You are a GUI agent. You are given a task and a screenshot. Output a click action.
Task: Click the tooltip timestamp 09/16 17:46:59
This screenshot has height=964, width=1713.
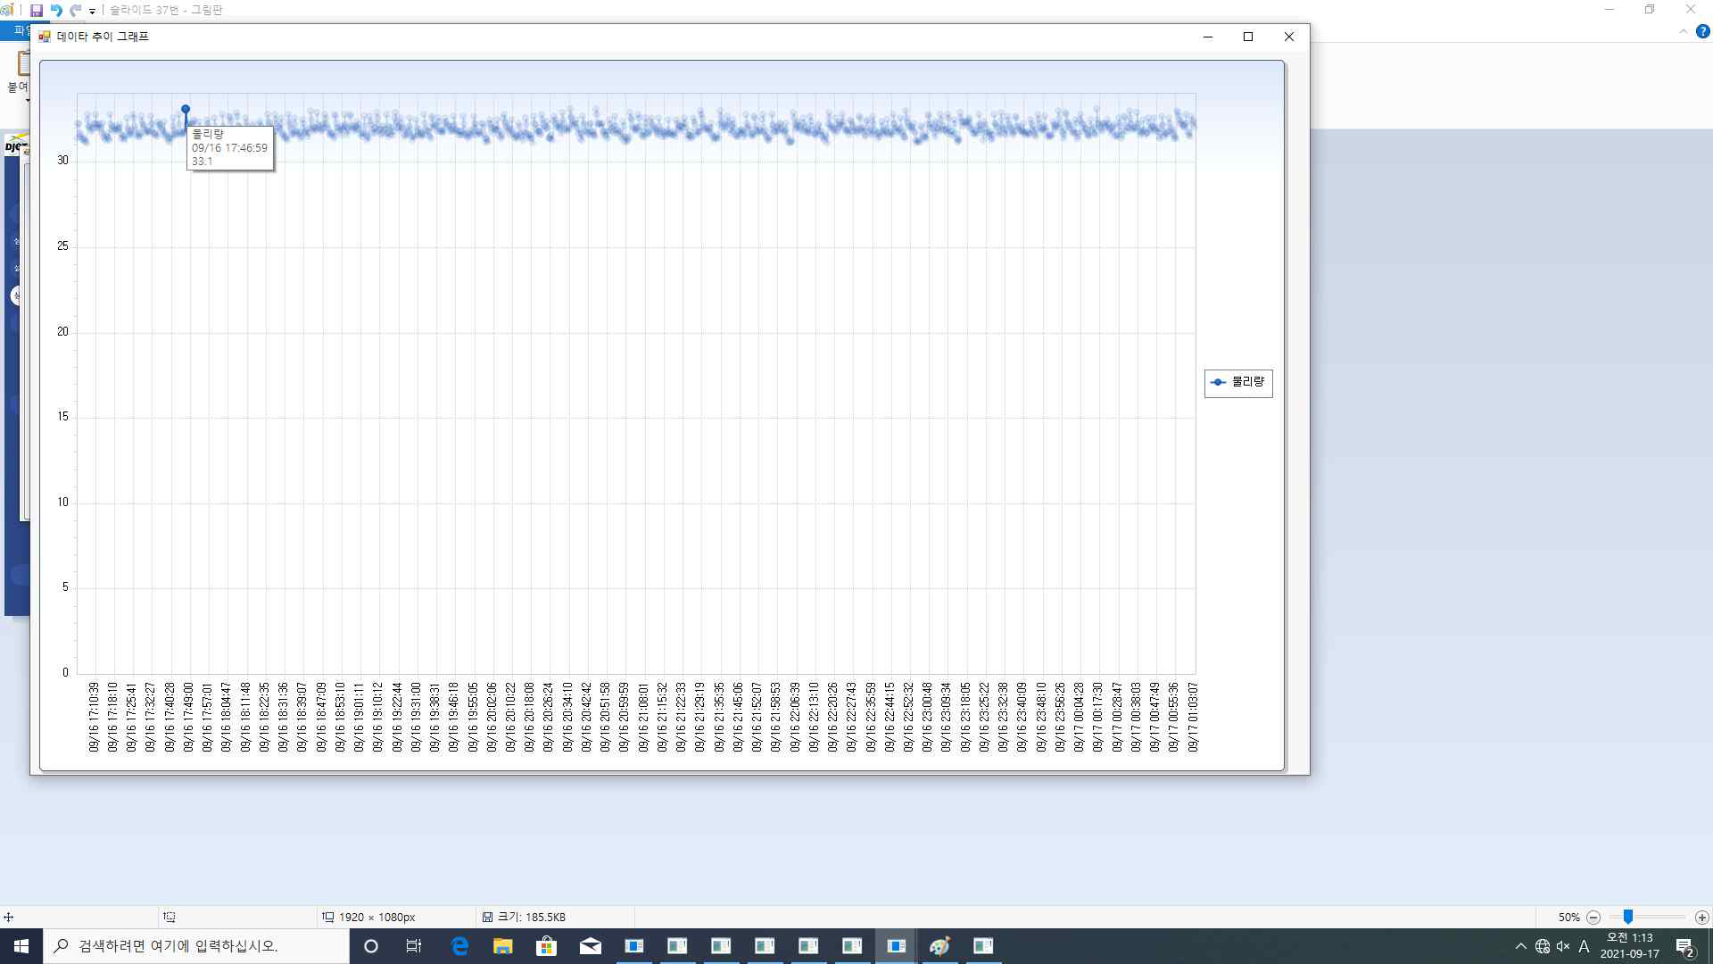pos(229,148)
